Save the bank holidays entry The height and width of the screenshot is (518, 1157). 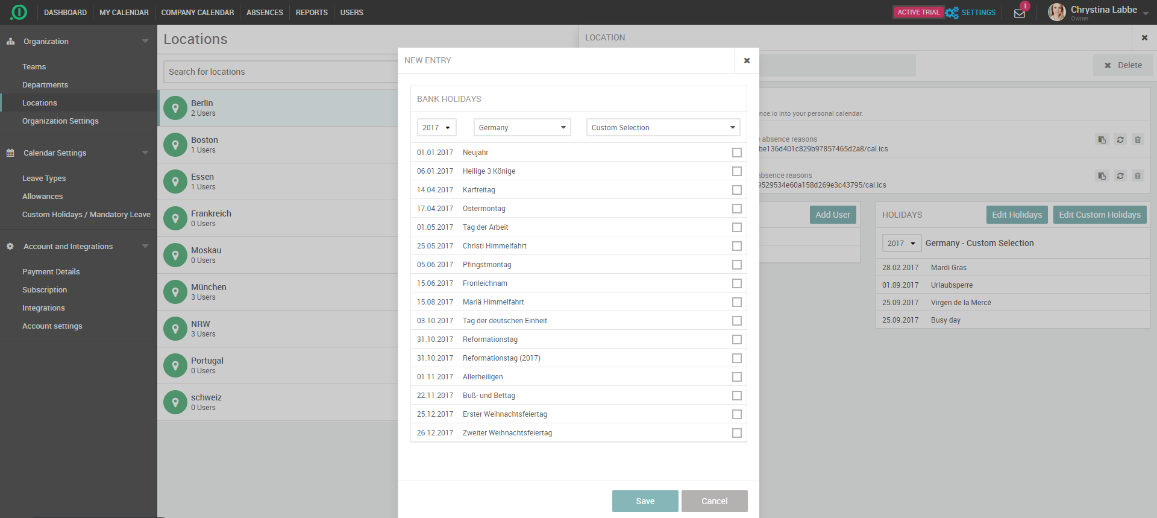point(645,501)
